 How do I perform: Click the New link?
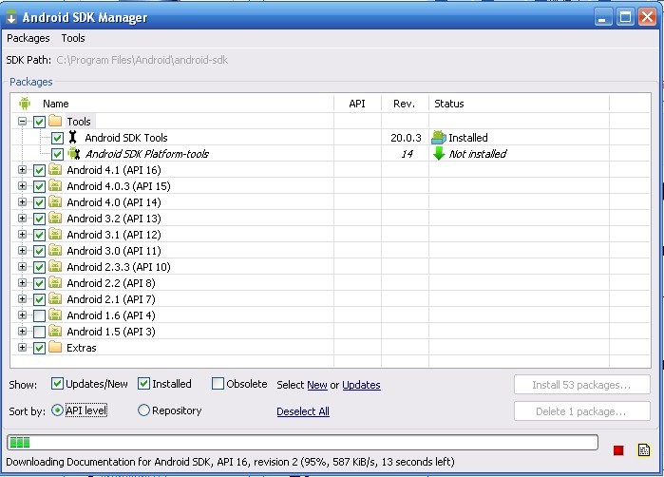pos(317,385)
